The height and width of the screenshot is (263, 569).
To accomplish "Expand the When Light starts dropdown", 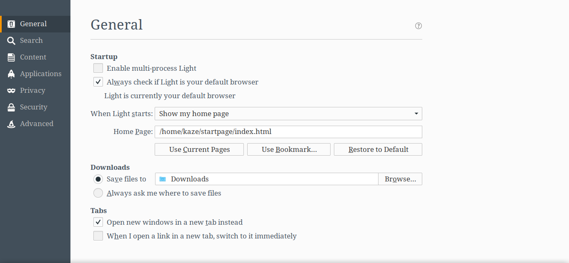I will (288, 114).
